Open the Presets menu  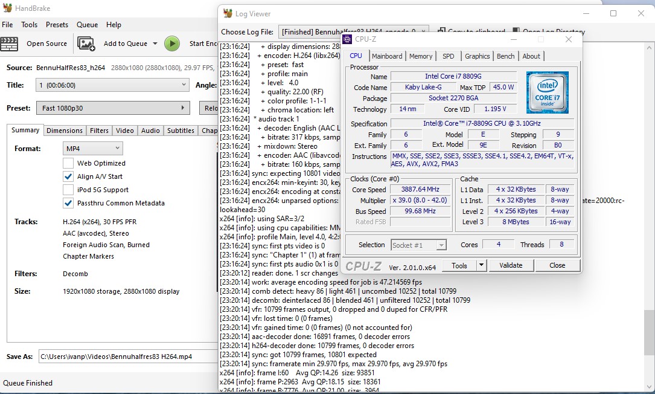tap(57, 25)
